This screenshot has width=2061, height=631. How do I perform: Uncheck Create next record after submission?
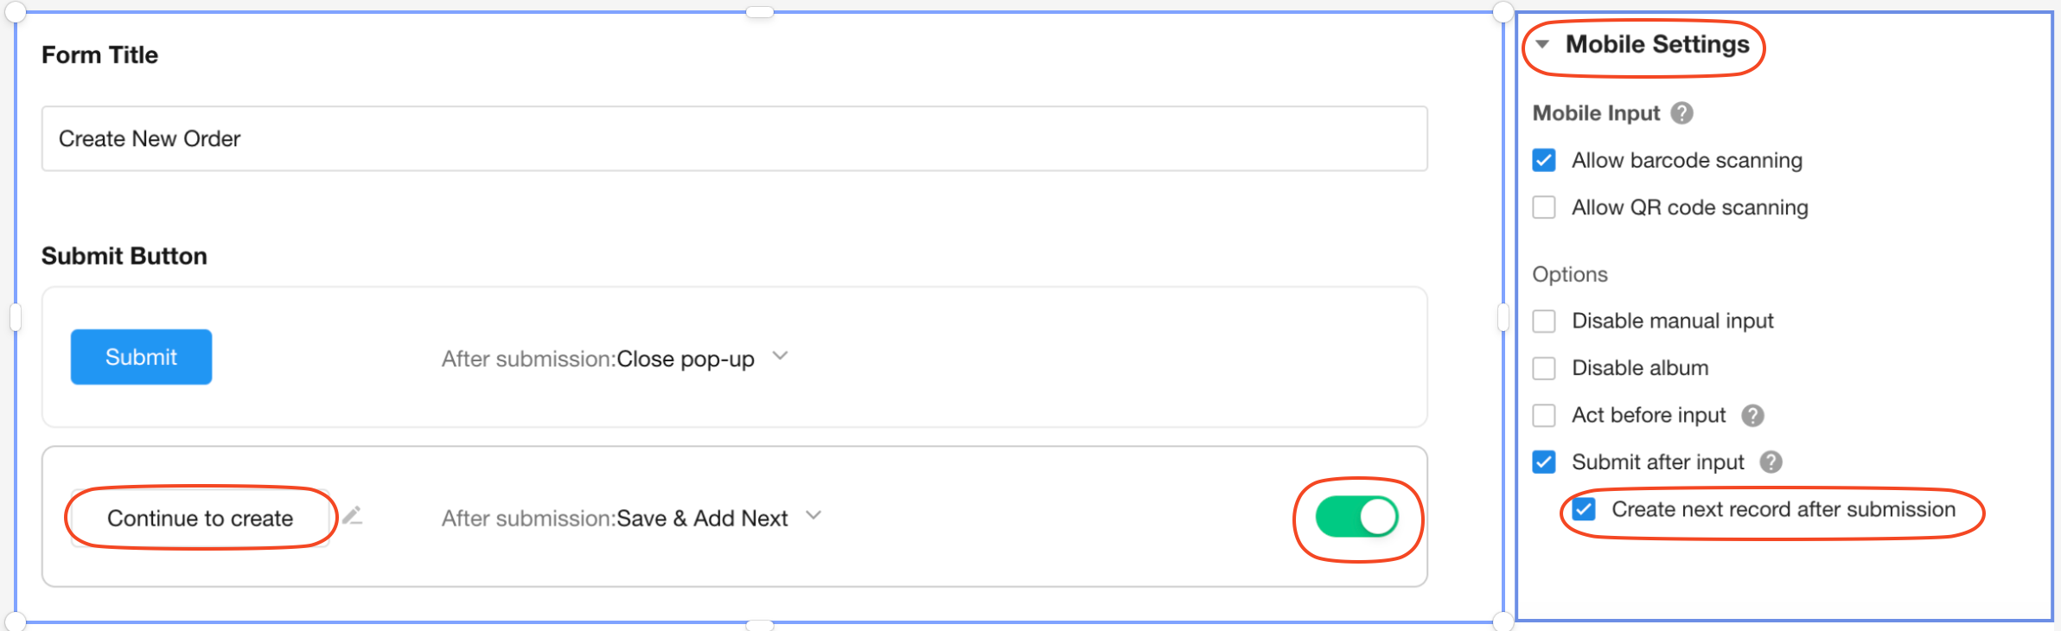1584,509
